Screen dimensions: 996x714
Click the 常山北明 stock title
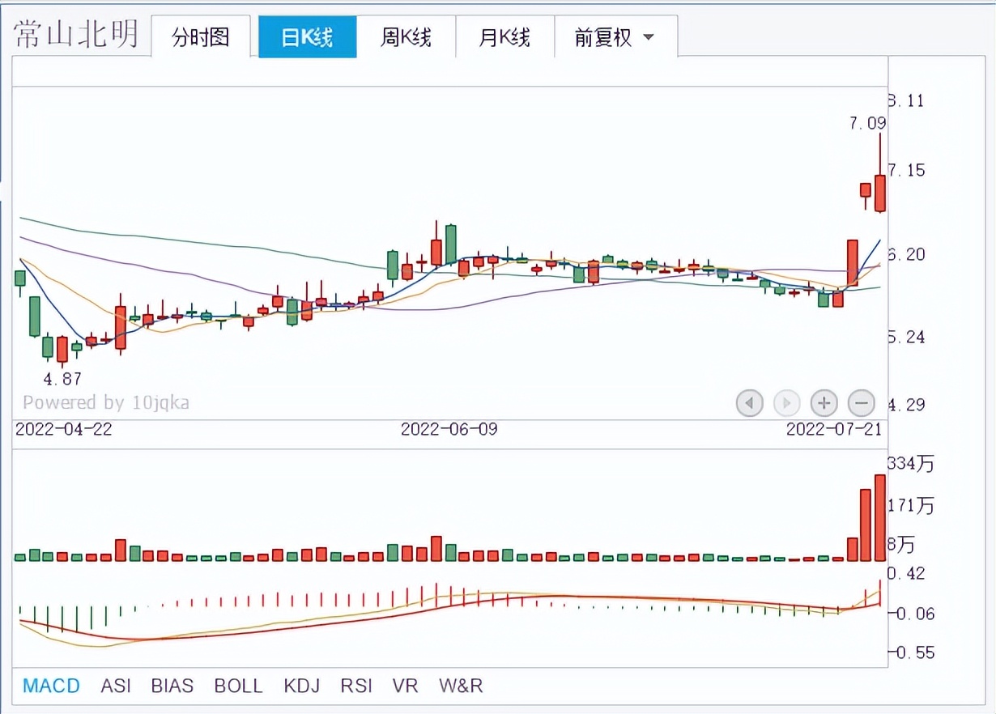pyautogui.click(x=76, y=36)
